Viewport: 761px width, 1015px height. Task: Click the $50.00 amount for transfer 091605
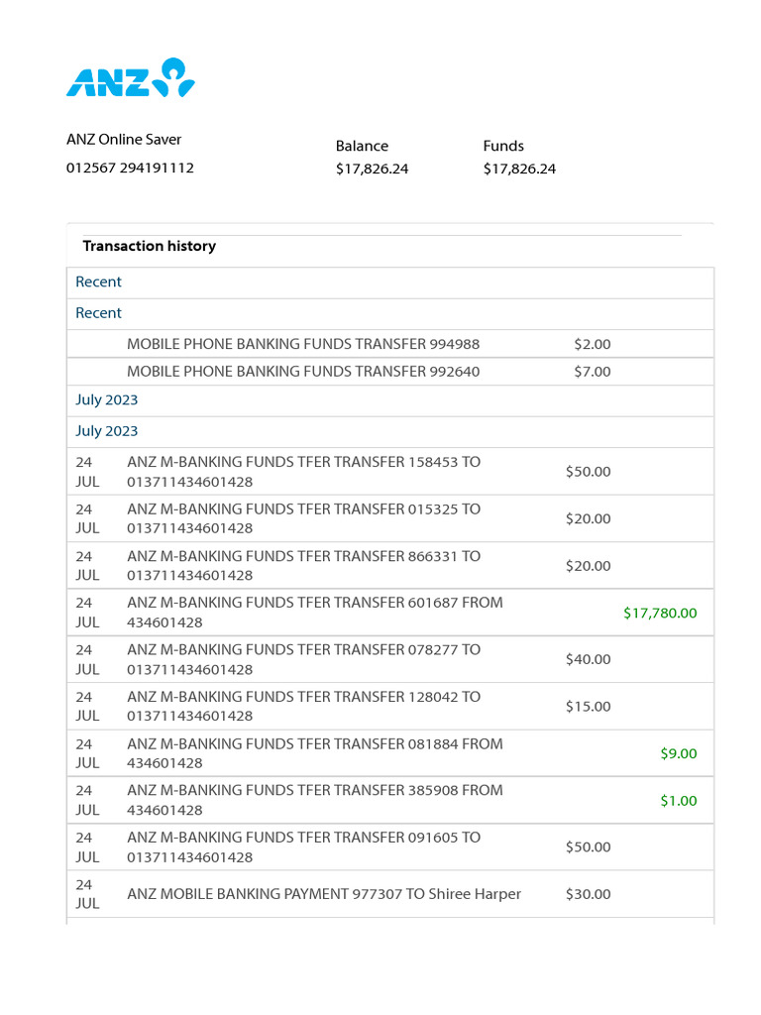click(589, 846)
